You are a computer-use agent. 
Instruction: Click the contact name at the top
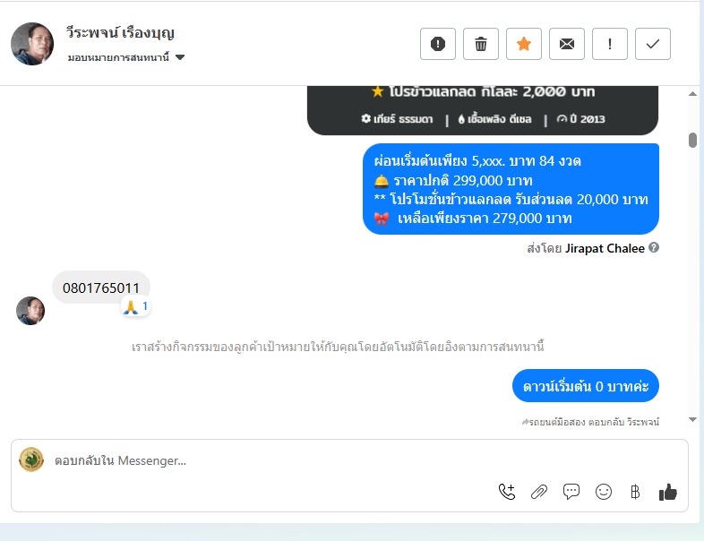tap(120, 32)
